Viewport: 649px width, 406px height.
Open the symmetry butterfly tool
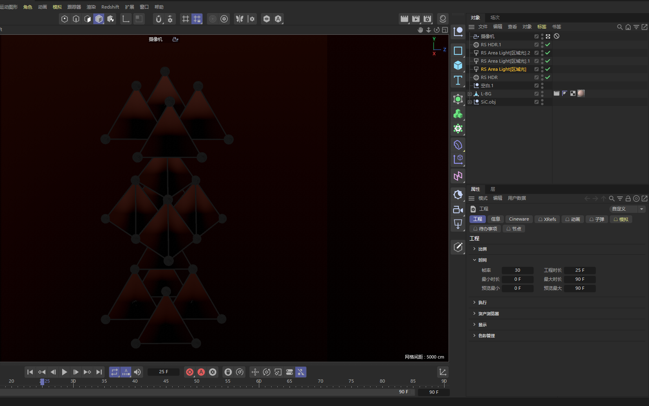(240, 19)
